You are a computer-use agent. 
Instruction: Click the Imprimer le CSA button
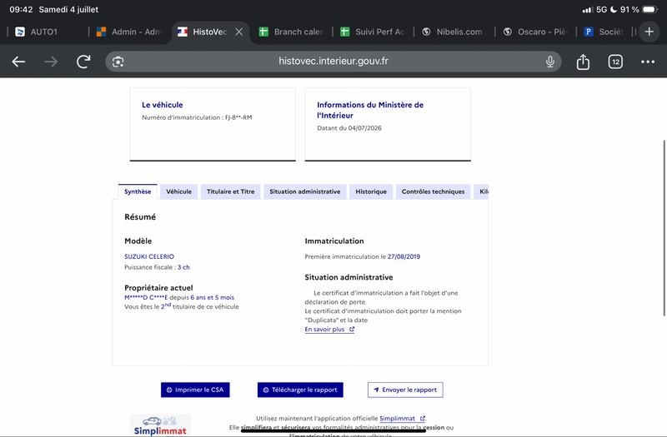coord(195,390)
